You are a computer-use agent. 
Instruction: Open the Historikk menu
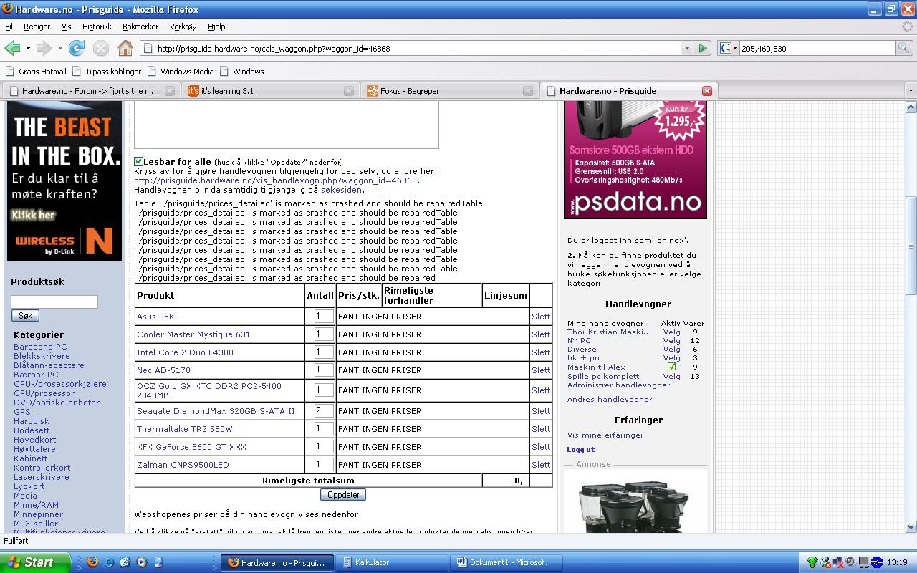click(x=97, y=27)
